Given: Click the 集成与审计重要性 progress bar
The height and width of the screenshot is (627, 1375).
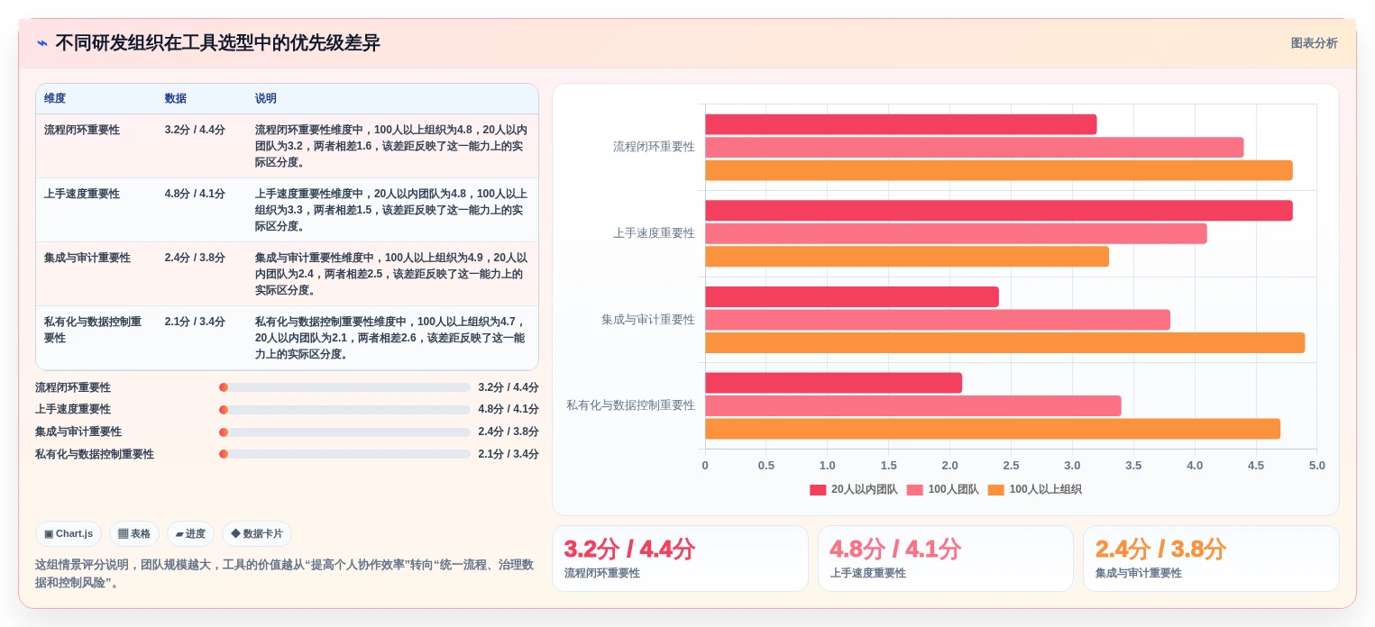Looking at the screenshot, I should coord(344,432).
